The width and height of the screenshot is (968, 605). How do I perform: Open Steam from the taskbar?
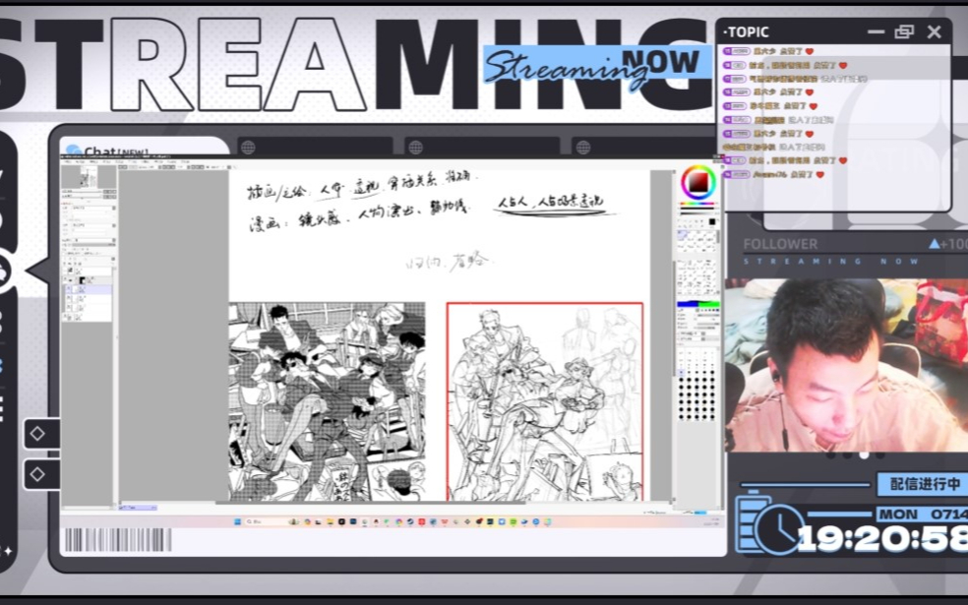pyautogui.click(x=410, y=521)
